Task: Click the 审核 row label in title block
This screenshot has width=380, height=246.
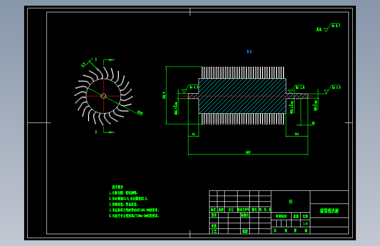Action: 214,226
